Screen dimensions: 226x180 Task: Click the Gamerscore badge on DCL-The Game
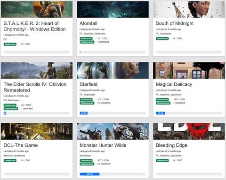click(10, 160)
